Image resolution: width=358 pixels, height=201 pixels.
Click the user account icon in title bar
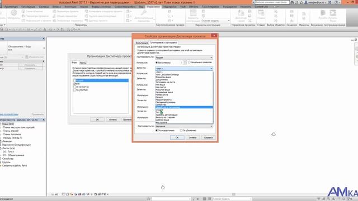pos(306,2)
